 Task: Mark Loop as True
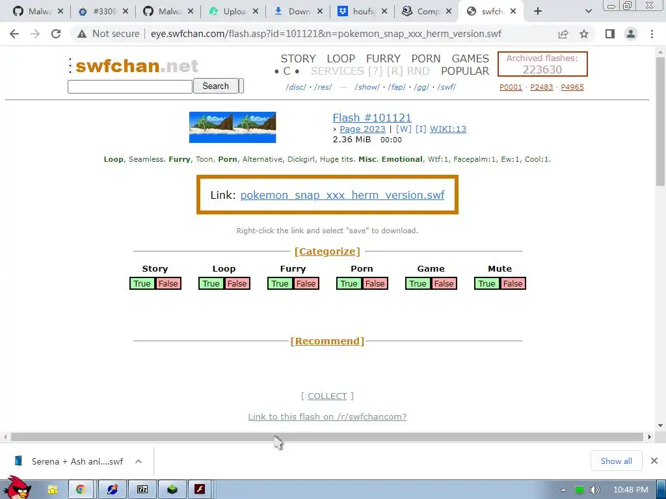click(211, 283)
